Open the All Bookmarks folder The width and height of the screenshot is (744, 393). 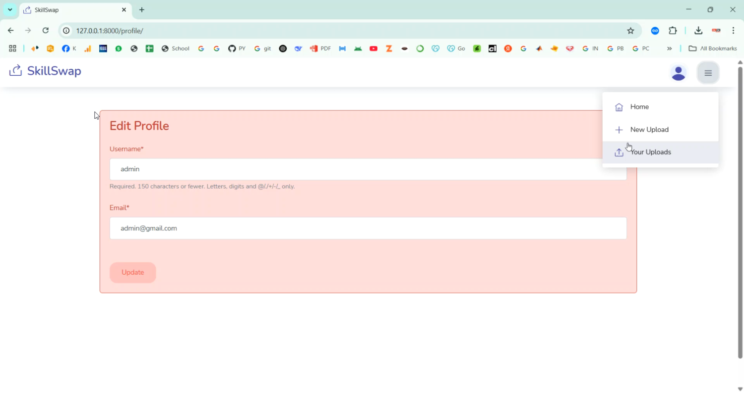point(713,49)
